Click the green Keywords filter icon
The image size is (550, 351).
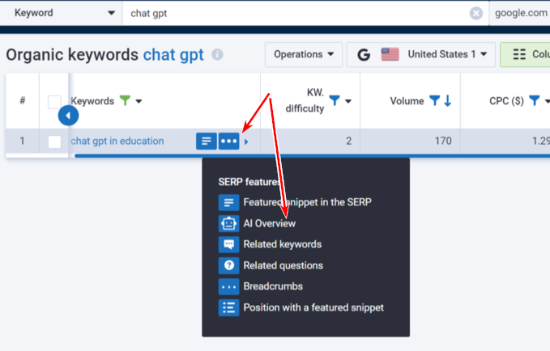[x=125, y=101]
